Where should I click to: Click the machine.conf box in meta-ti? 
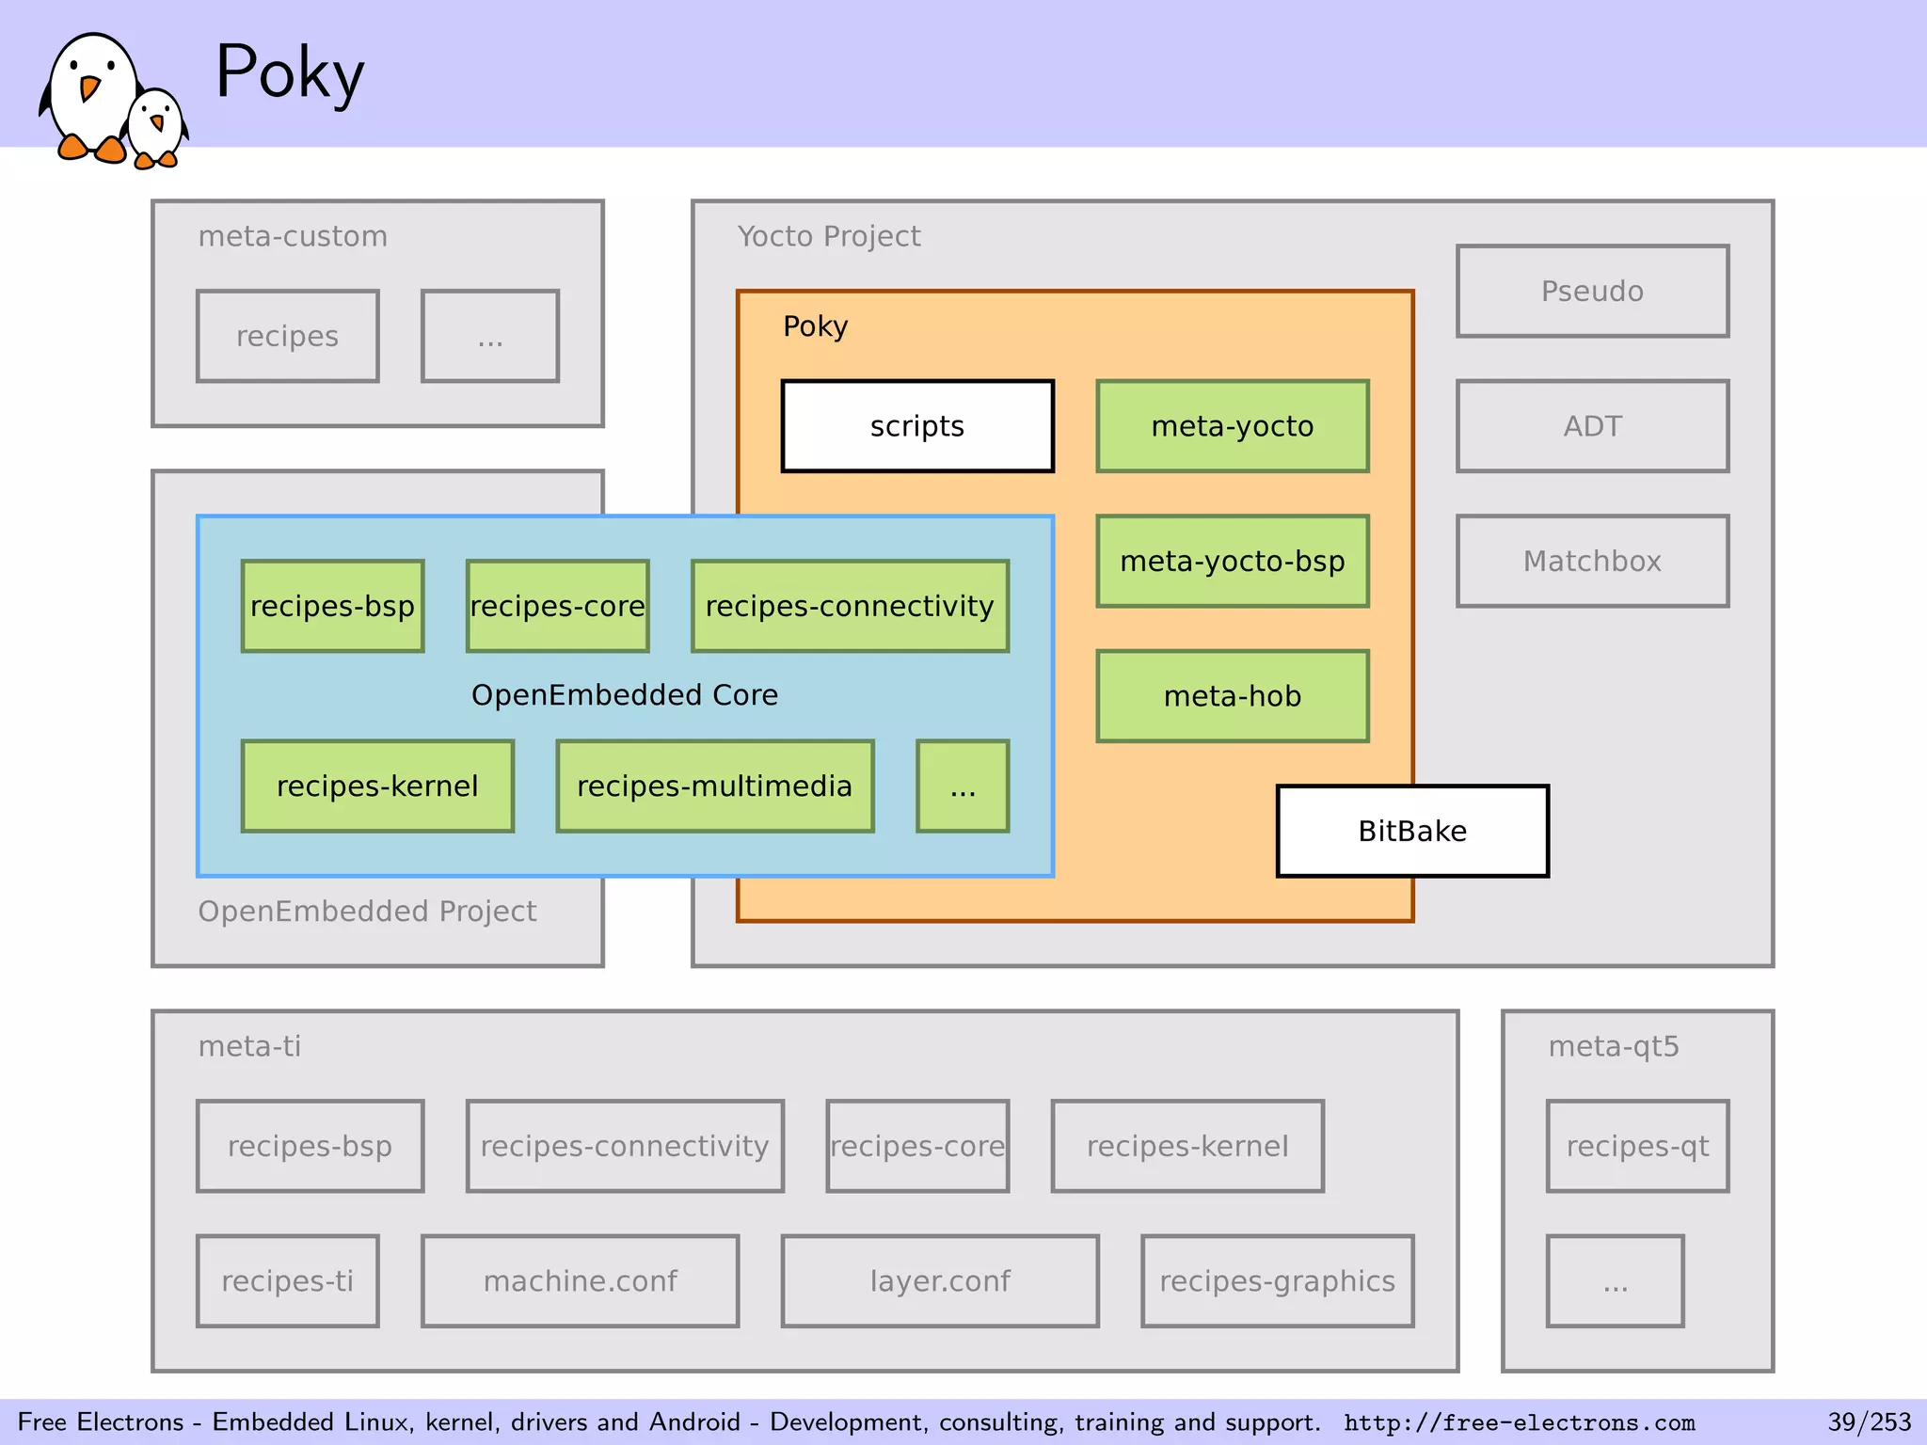click(x=580, y=1280)
